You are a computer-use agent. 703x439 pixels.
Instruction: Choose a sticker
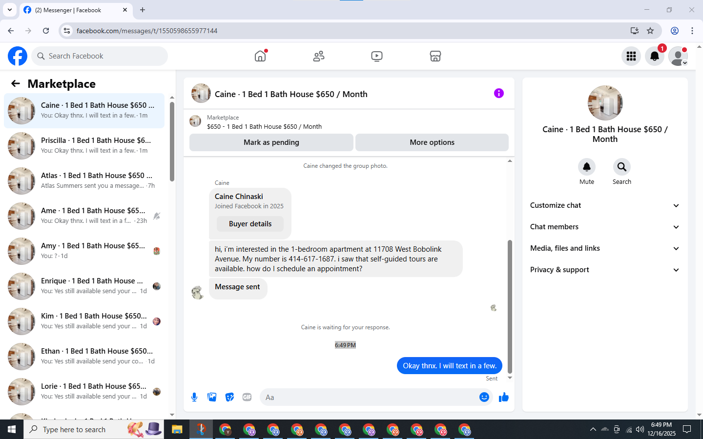(x=229, y=397)
